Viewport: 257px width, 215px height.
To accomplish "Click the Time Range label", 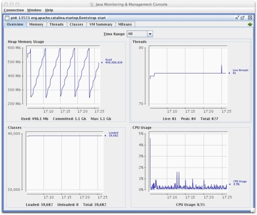I will tap(114, 34).
